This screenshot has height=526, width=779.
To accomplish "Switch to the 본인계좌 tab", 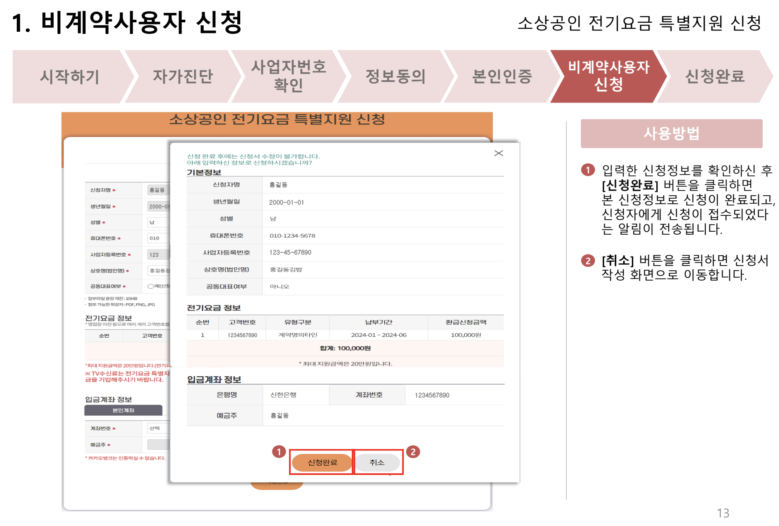I will tap(124, 411).
